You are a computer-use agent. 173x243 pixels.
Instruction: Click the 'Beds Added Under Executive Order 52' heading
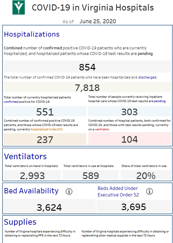point(118,191)
